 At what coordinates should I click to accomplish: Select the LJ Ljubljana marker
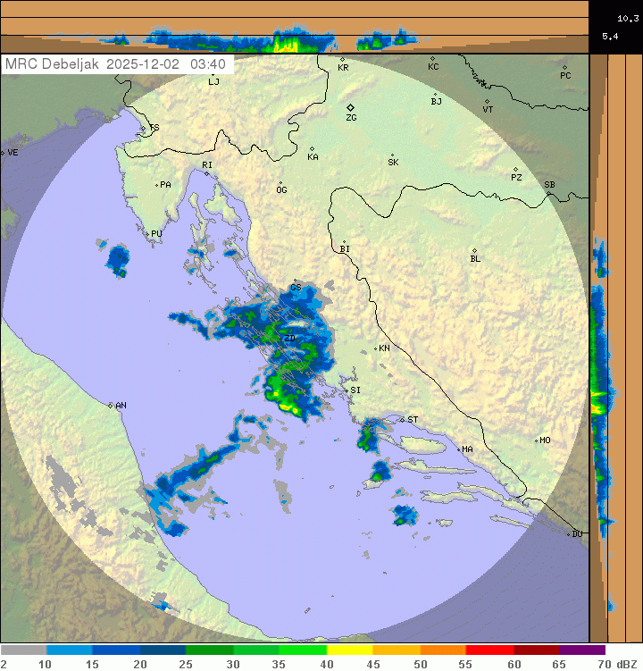point(210,72)
